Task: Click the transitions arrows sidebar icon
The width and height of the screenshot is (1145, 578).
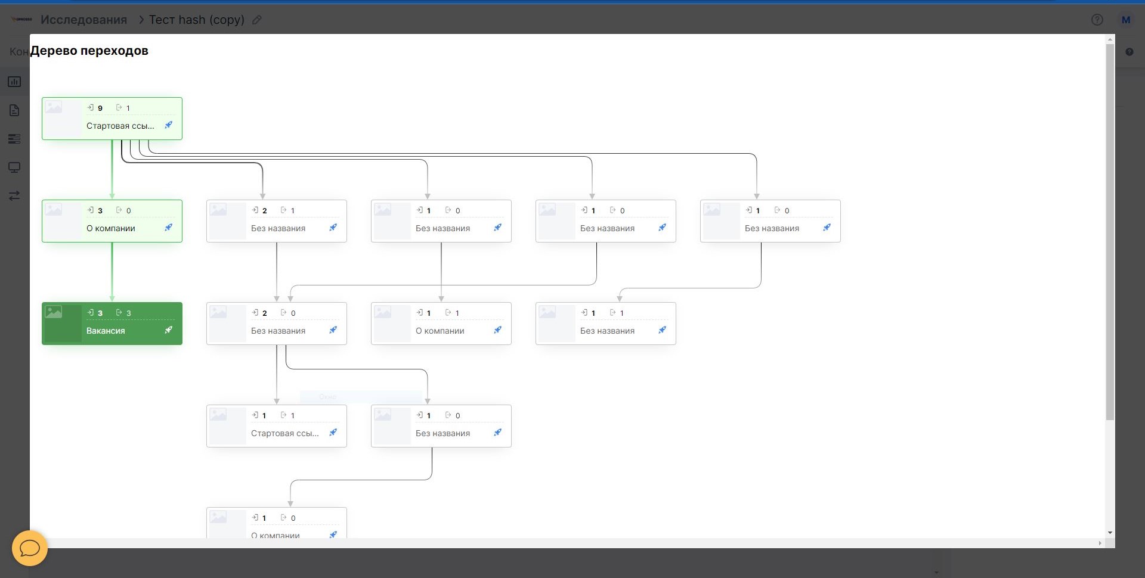Action: tap(14, 195)
